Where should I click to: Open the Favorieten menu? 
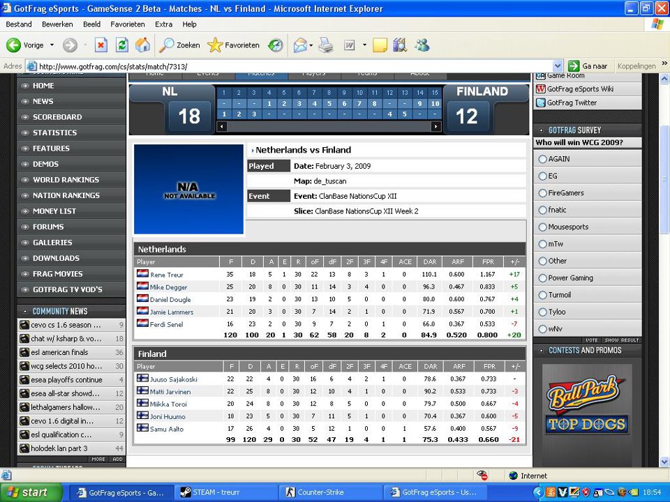coord(127,24)
